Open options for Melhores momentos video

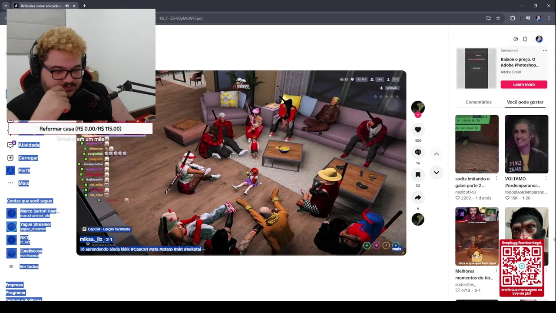point(496,271)
